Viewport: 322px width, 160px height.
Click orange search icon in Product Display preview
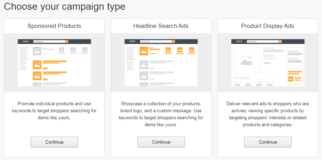click(x=280, y=41)
